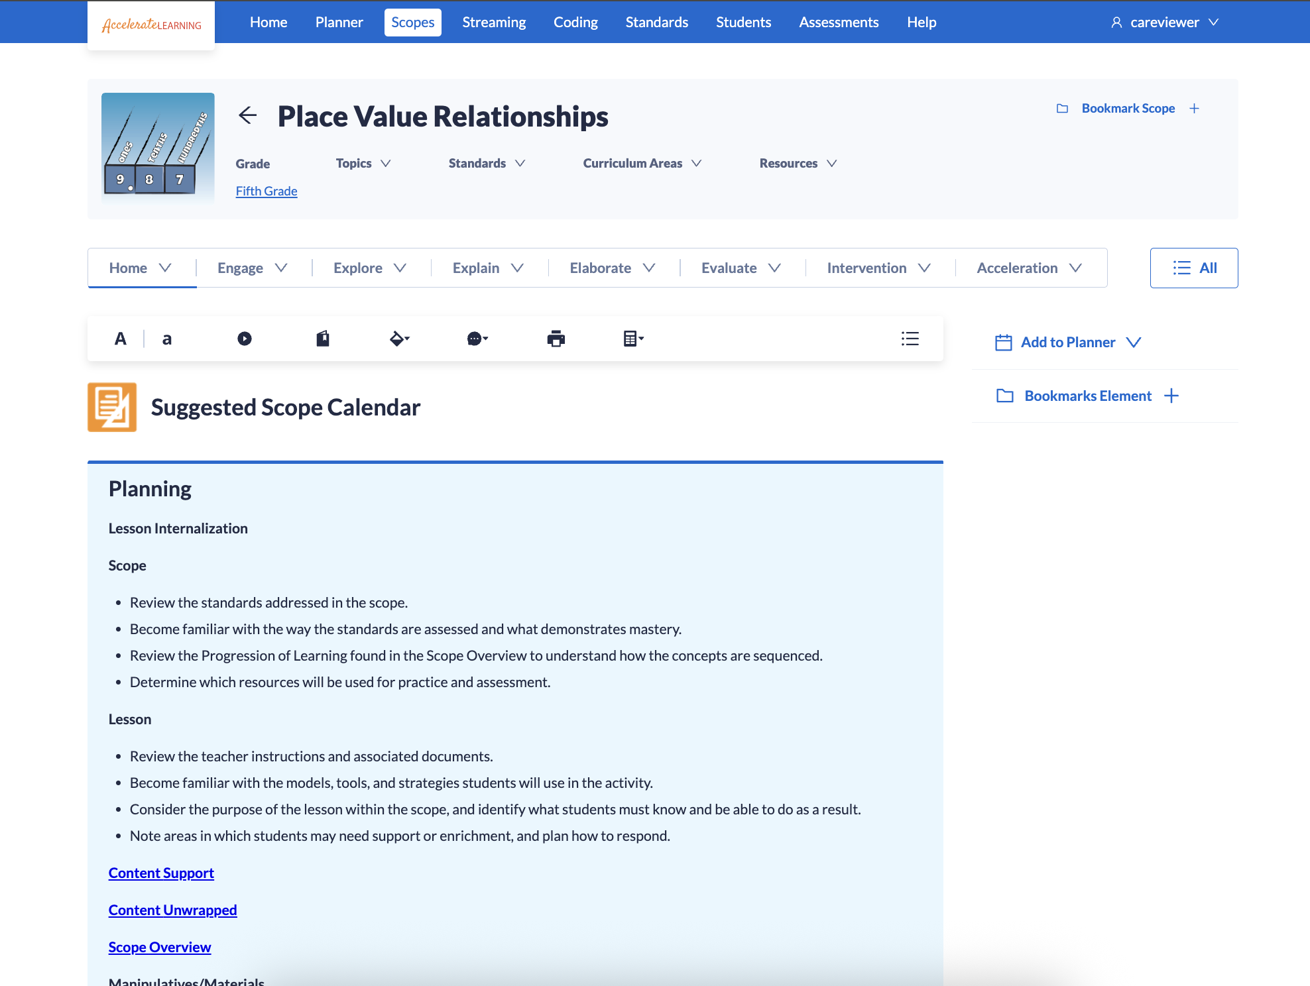Expand the Topics dropdown
The image size is (1310, 986).
[x=363, y=163]
